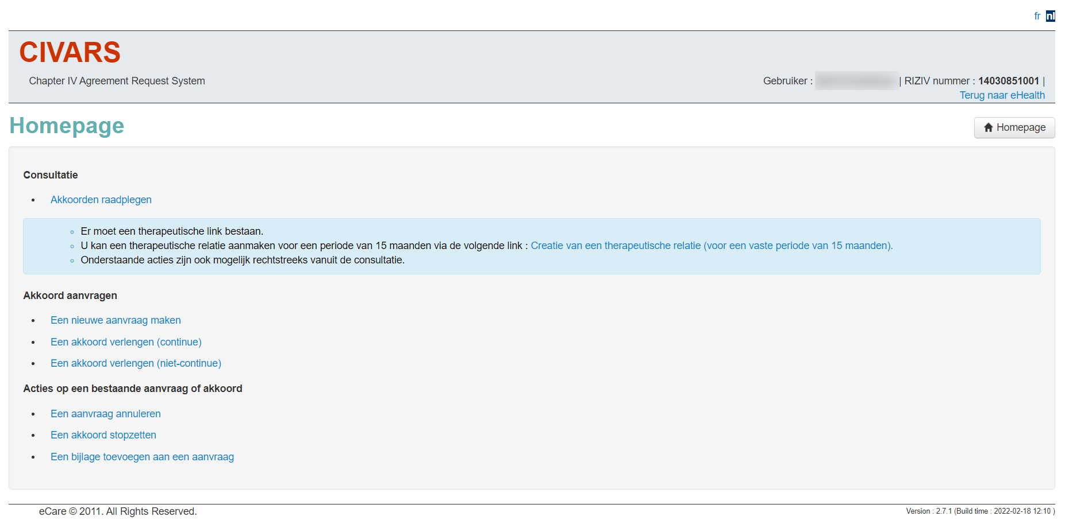Click the eCare © 2011 footer text
This screenshot has height=524, width=1065.
pyautogui.click(x=118, y=511)
